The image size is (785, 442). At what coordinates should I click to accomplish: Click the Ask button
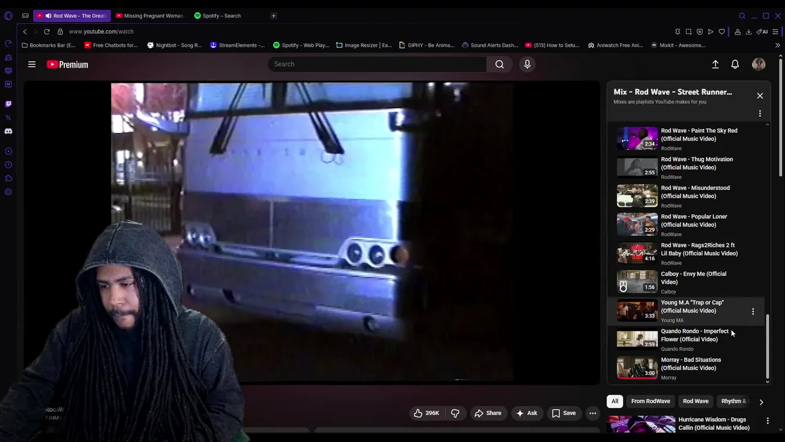click(527, 413)
